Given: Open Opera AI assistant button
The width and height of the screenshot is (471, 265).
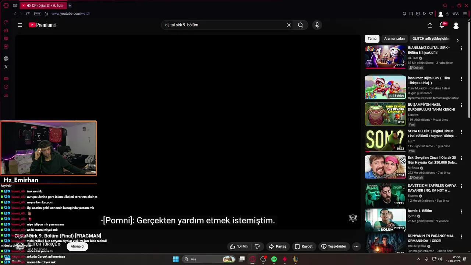Looking at the screenshot, I should pyautogui.click(x=456, y=14).
